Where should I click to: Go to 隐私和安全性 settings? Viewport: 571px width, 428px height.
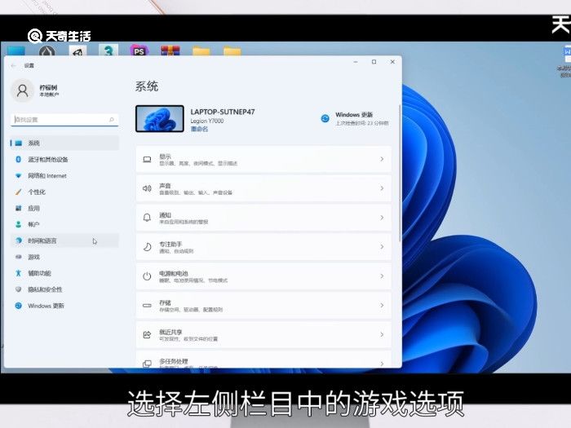(x=64, y=289)
